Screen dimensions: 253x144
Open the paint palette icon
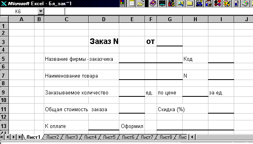point(227,3)
